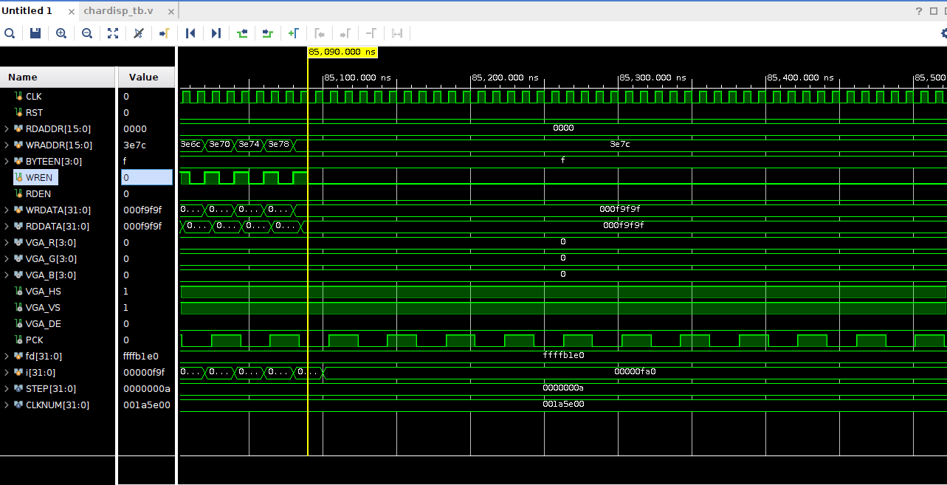This screenshot has height=485, width=947.
Task: Select the RST signal
Action: [x=34, y=112]
